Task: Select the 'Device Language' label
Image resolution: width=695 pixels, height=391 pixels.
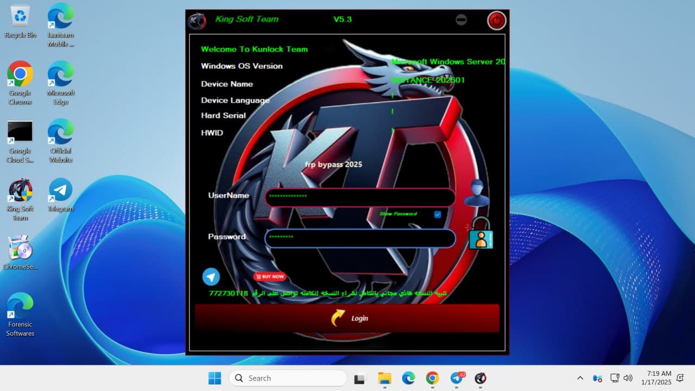Action: (235, 100)
